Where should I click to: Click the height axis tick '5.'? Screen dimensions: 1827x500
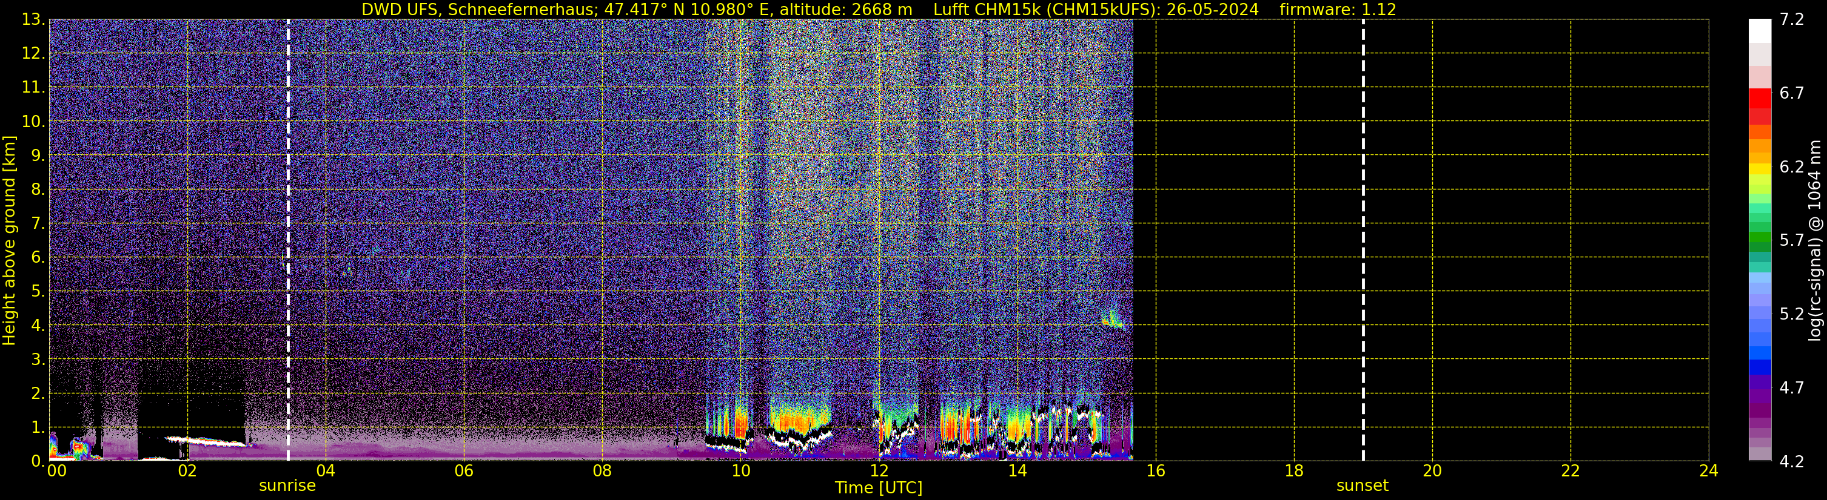[x=38, y=292]
